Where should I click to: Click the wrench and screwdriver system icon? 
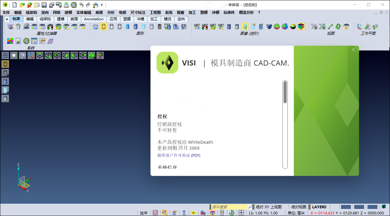tap(26, 41)
